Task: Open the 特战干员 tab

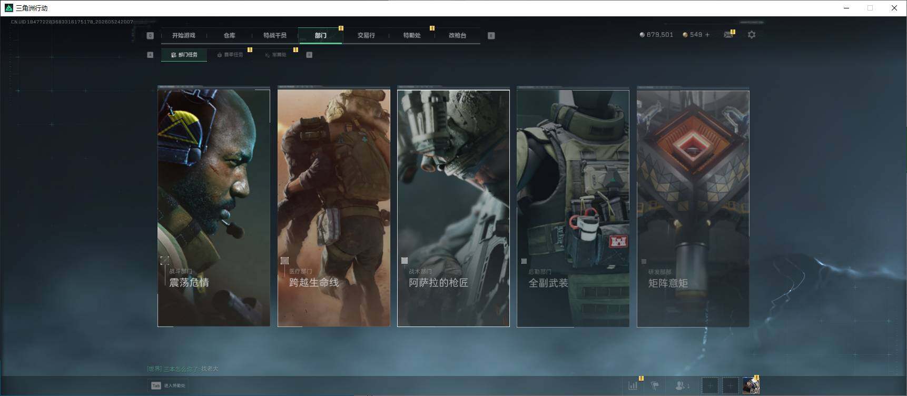Action: tap(275, 35)
